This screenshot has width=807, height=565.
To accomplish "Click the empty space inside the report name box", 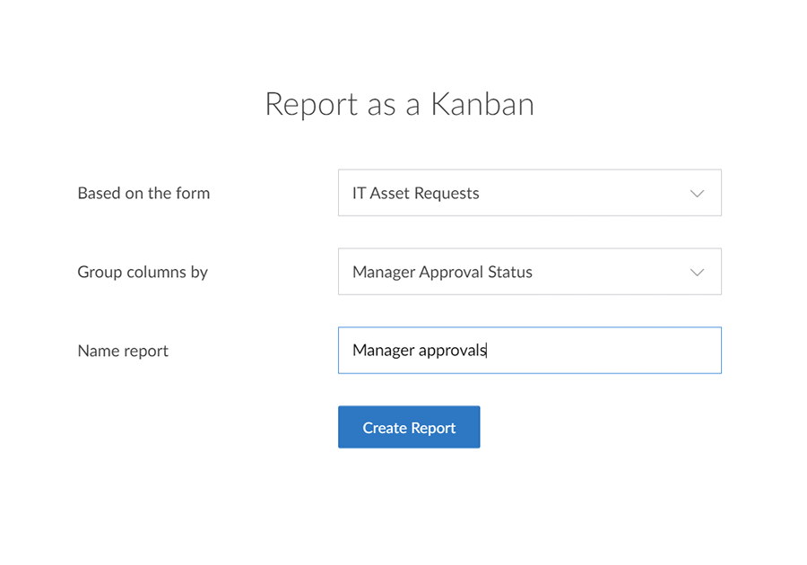I will pos(603,351).
